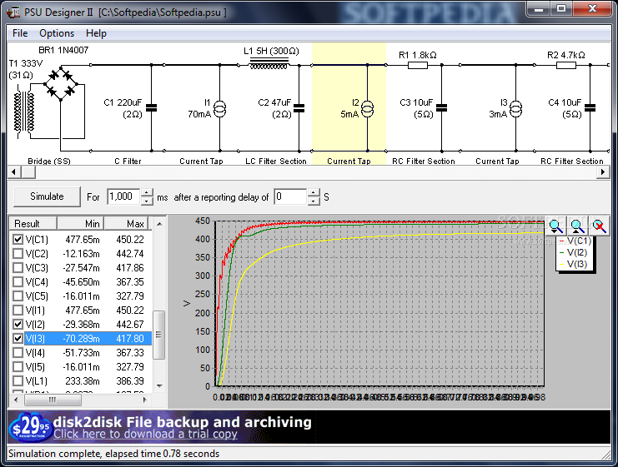
Task: Click results list scroll down arrow
Action: 159,386
